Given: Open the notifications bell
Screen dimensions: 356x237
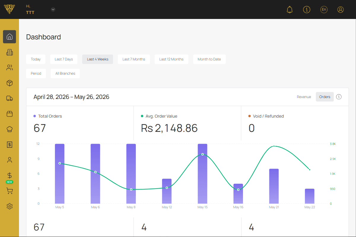Looking at the screenshot, I should pyautogui.click(x=290, y=9).
